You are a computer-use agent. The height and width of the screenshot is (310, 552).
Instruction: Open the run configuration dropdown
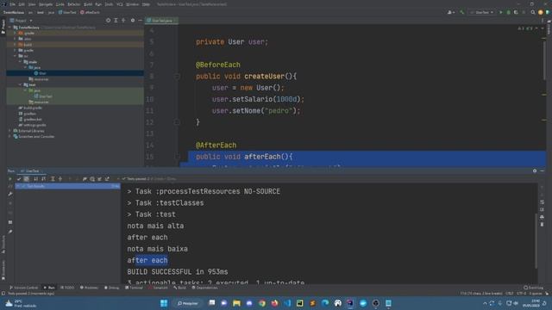pyautogui.click(x=482, y=12)
